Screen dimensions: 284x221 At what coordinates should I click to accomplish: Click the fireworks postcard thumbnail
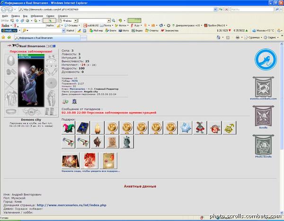[x=71, y=160]
